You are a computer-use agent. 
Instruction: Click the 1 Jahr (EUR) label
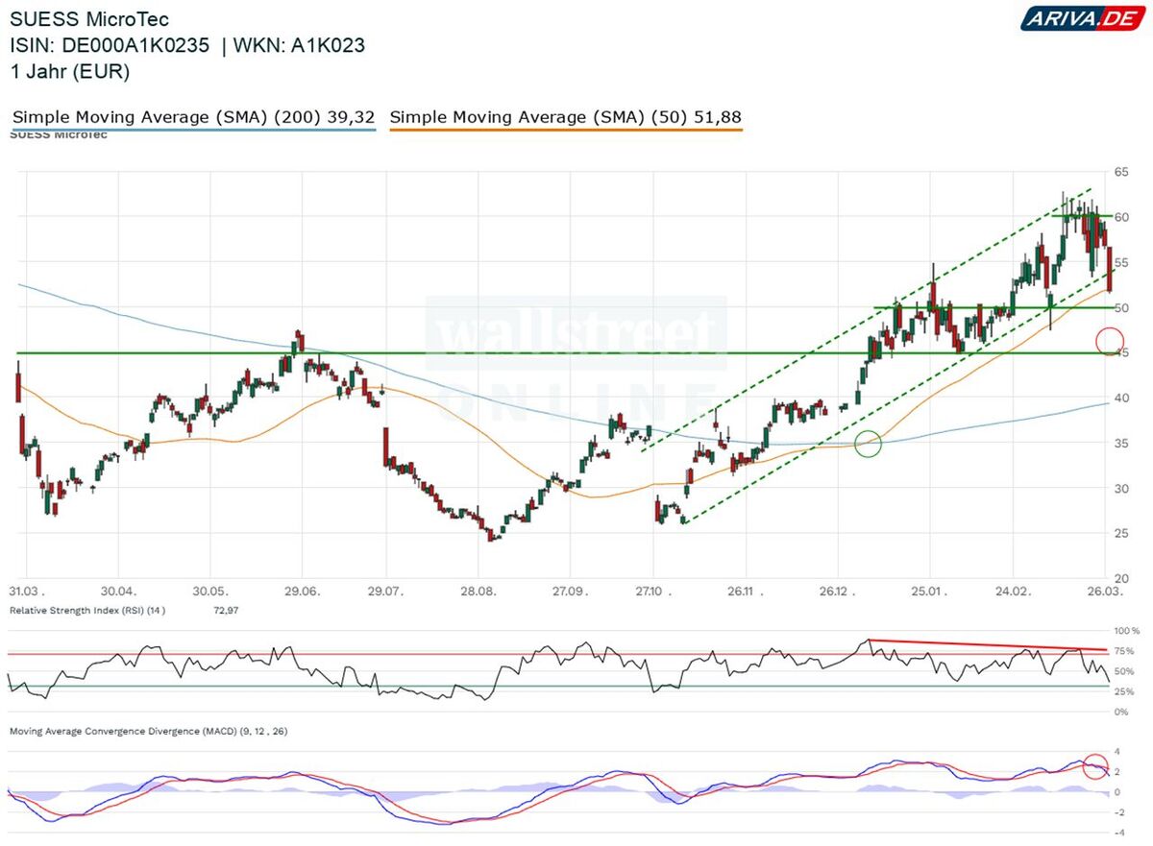coord(70,71)
